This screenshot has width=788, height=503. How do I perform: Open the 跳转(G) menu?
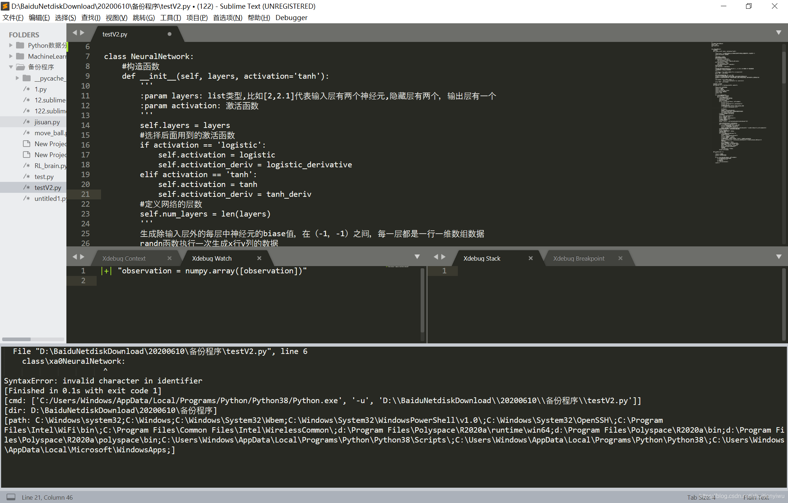coord(143,17)
